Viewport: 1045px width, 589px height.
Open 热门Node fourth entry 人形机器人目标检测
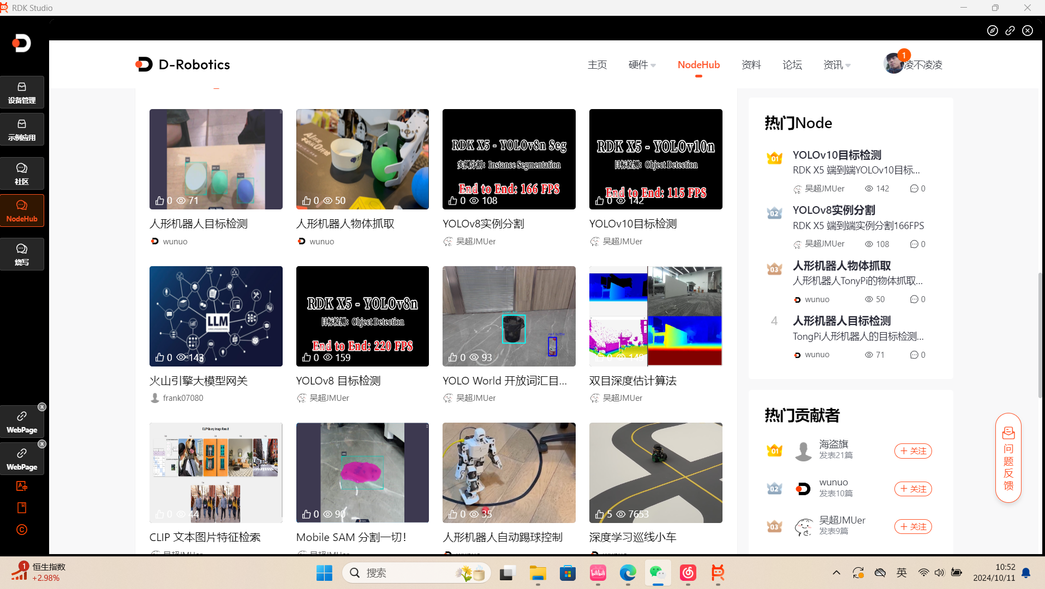click(841, 321)
